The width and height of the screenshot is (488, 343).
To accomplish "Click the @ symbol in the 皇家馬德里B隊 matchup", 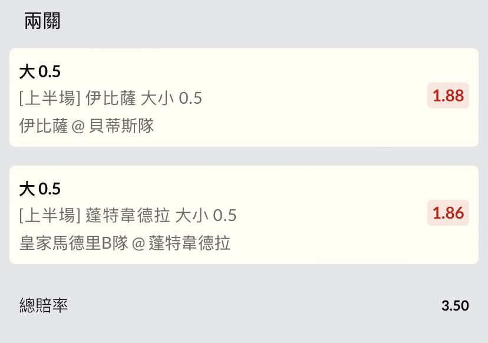I will click(x=139, y=243).
